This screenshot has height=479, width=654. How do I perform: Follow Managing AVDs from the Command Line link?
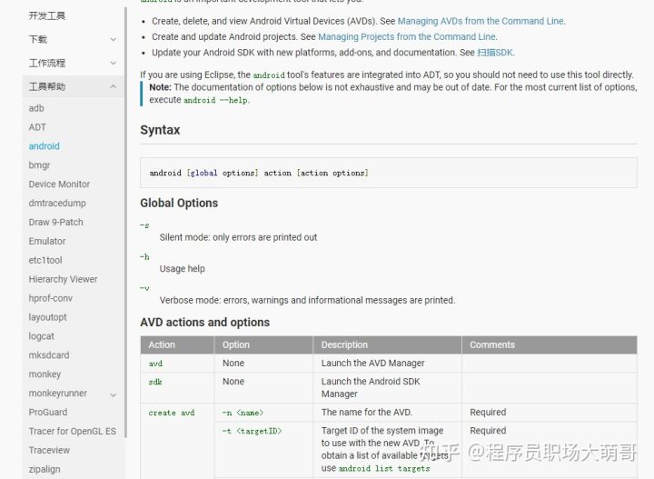pos(481,21)
